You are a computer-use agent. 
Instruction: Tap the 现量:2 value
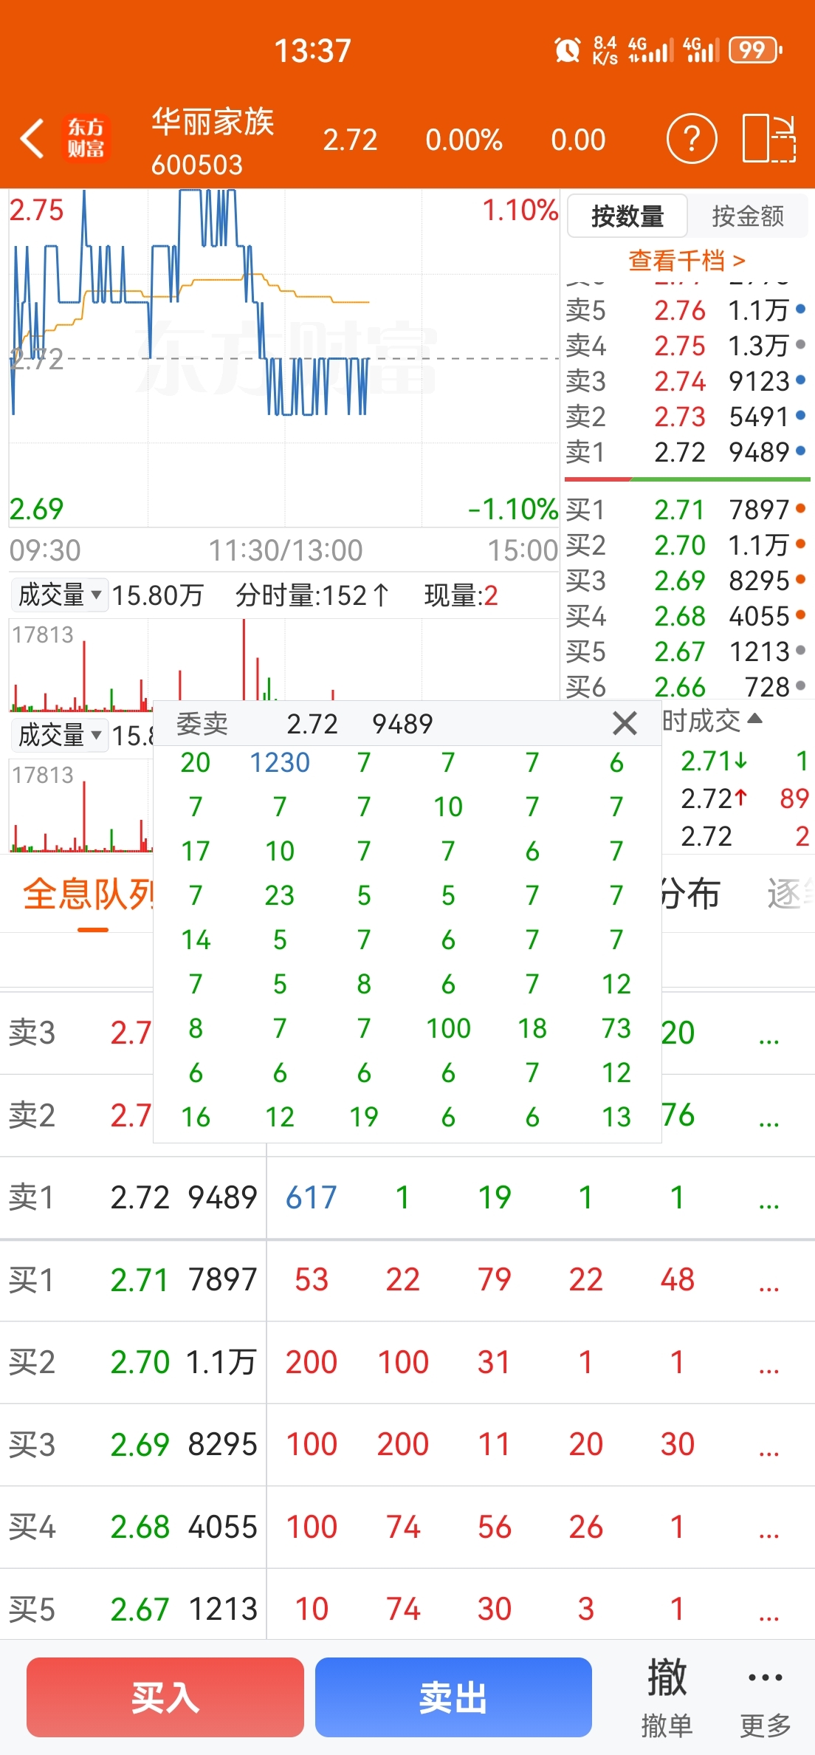[461, 595]
